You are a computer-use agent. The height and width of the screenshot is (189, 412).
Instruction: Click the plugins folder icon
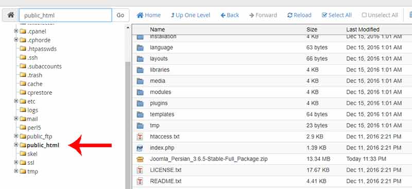tap(140, 104)
